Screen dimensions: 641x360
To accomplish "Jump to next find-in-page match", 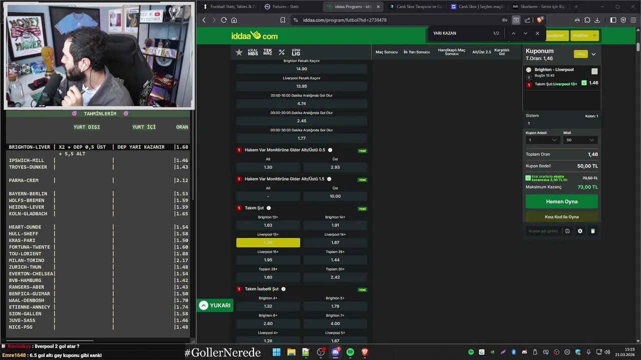I will tap(525, 33).
